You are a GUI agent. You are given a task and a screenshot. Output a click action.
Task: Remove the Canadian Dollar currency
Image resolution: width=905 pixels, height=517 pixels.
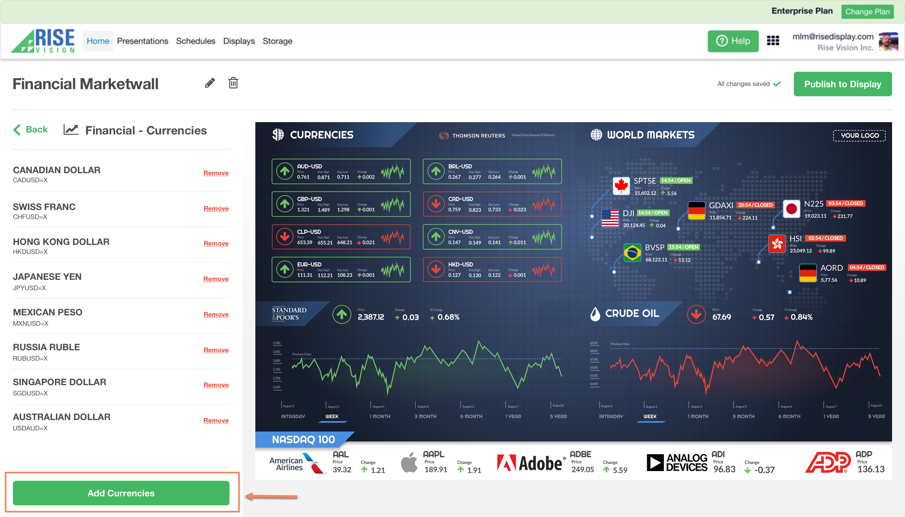[216, 173]
